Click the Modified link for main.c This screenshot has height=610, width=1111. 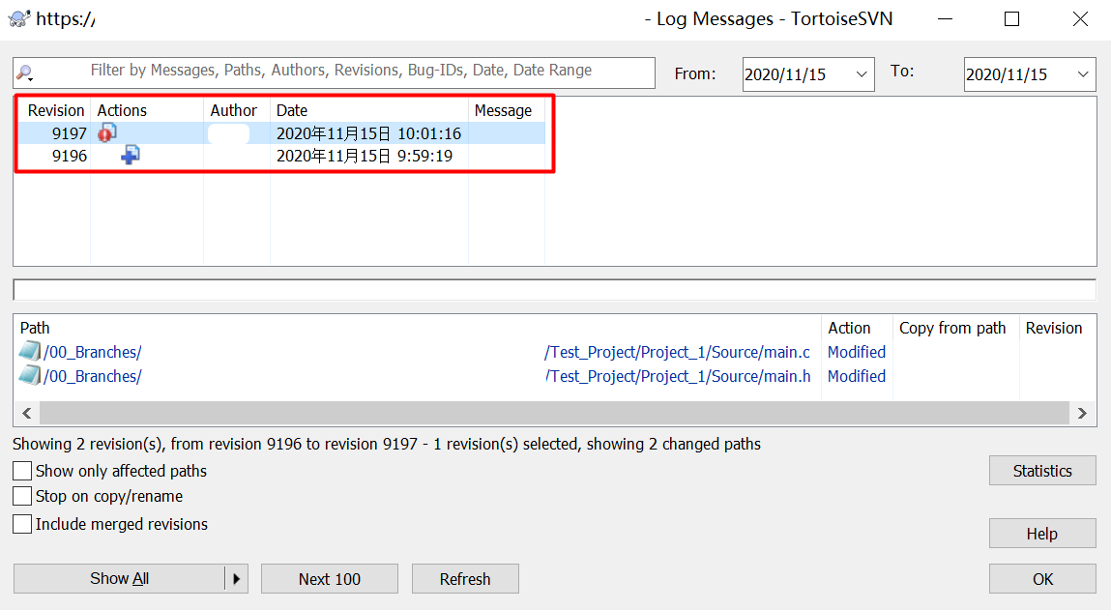click(x=856, y=351)
